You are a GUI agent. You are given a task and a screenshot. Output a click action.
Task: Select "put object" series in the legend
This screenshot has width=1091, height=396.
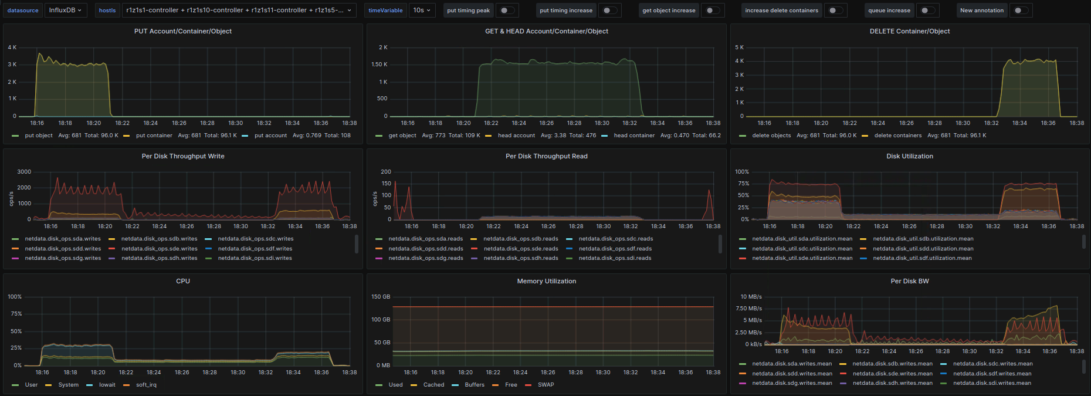39,136
